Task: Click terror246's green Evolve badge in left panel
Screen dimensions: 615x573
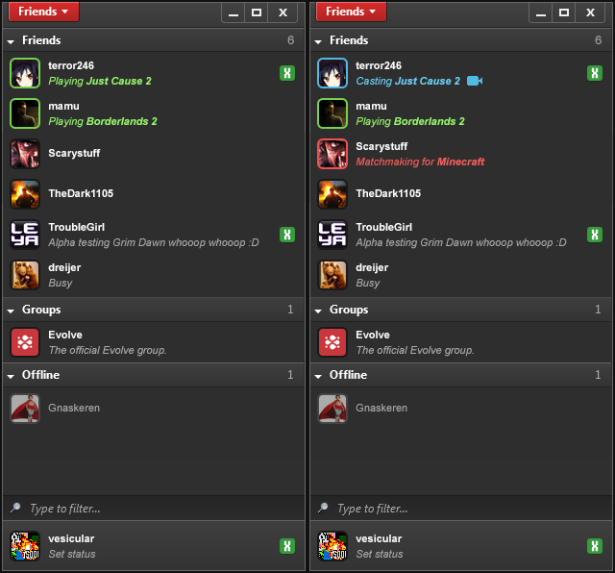Action: click(287, 73)
